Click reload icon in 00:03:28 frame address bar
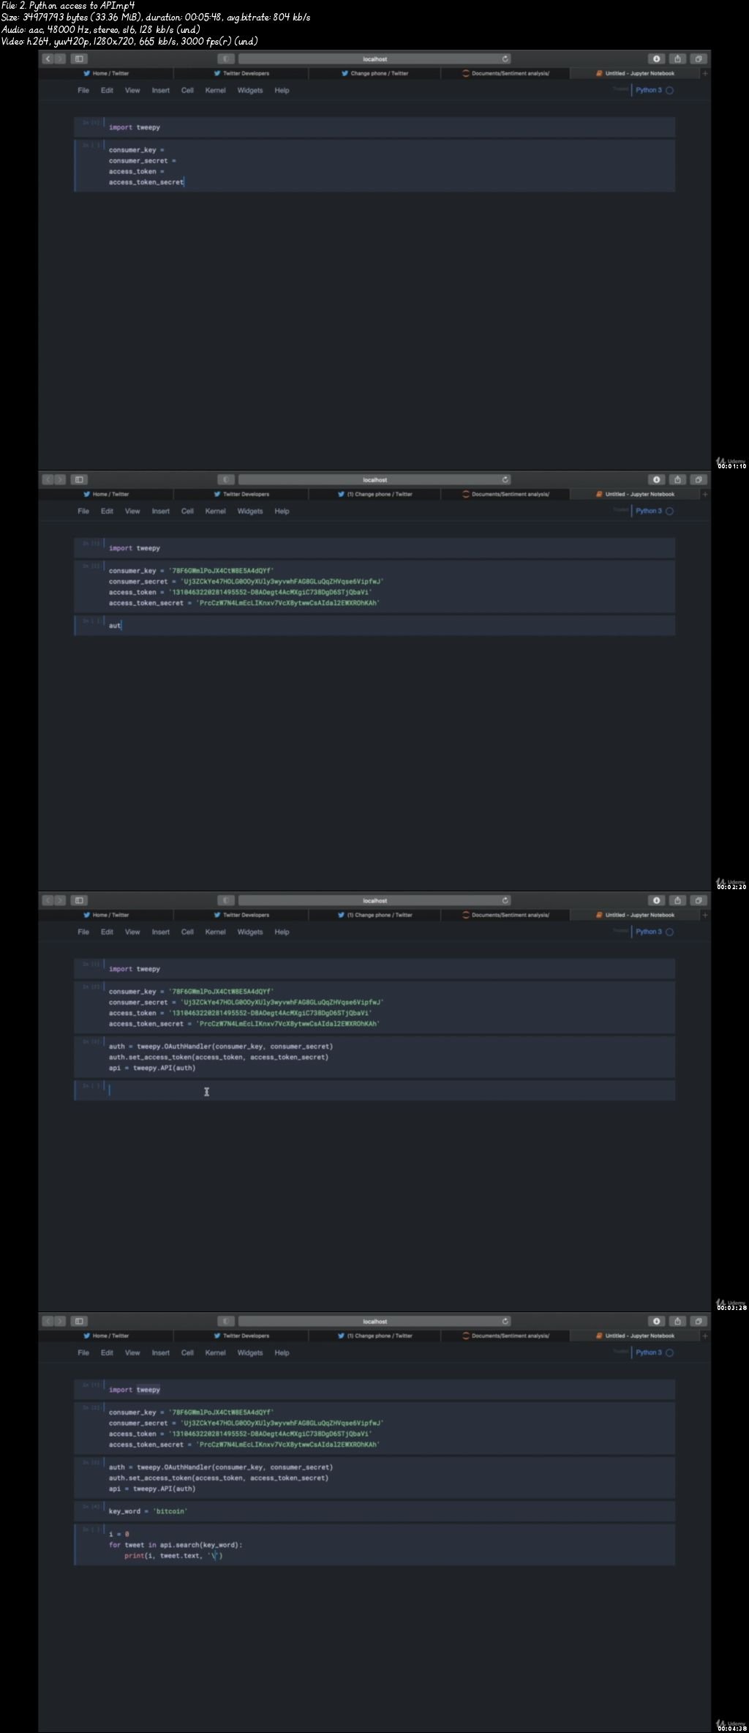This screenshot has width=749, height=1733. pos(505,900)
